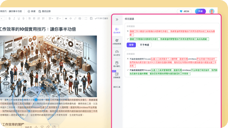Screen dimensions: 228x128
Task: Click the copy icon in bottom bar
Action: point(48,127)
